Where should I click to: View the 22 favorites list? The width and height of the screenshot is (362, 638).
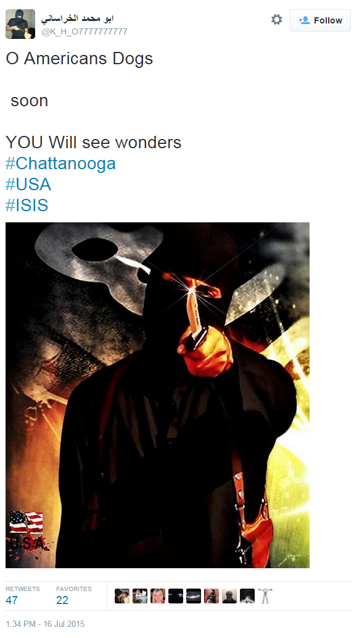click(73, 595)
